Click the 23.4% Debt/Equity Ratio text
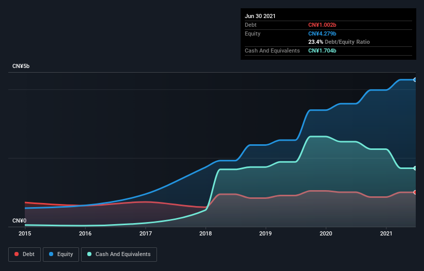The image size is (424, 271). pos(339,42)
